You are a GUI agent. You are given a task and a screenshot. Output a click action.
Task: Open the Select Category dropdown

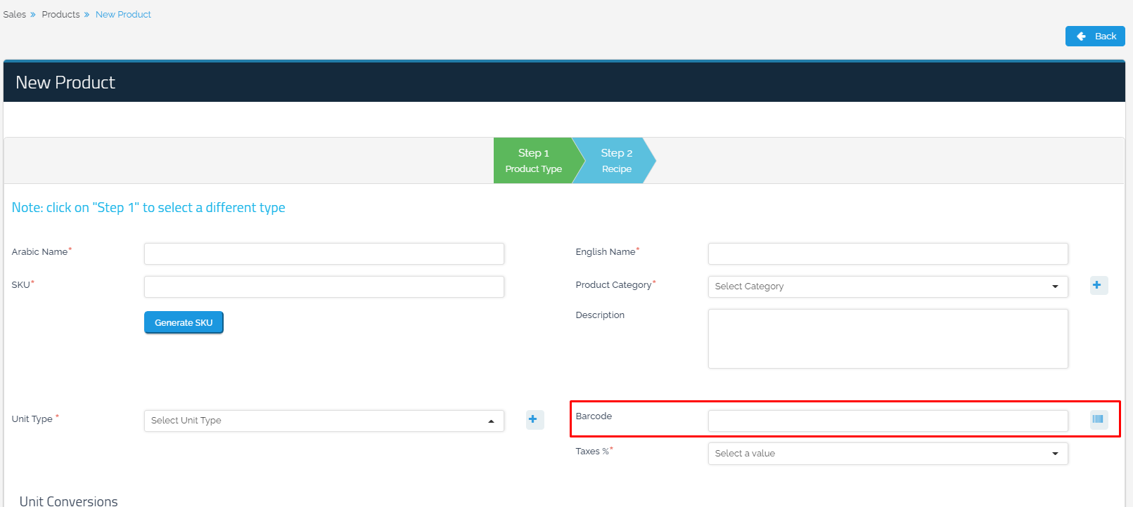[x=886, y=287]
